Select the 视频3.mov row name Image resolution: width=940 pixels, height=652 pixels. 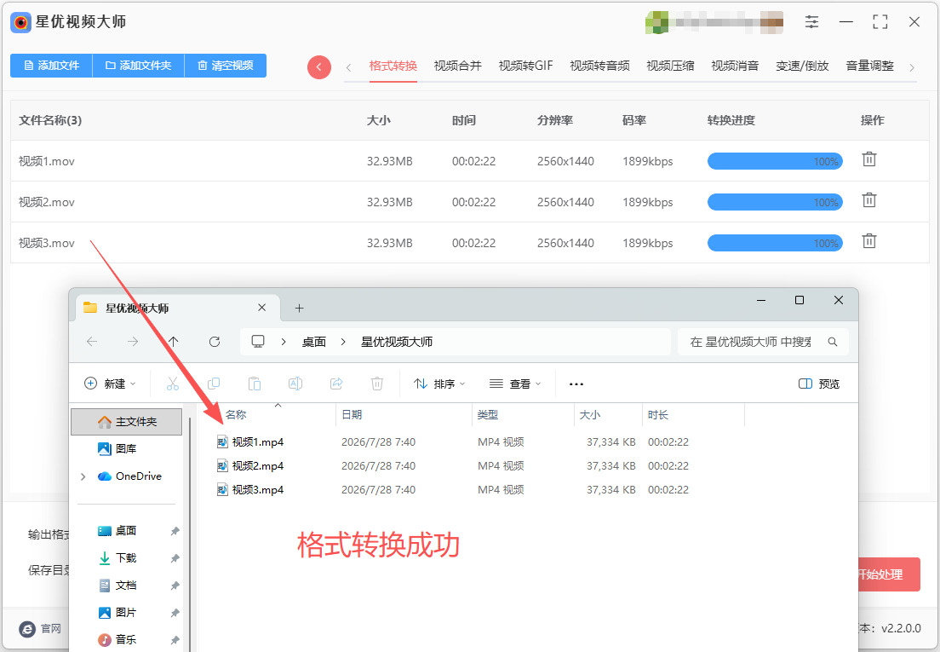tap(47, 243)
